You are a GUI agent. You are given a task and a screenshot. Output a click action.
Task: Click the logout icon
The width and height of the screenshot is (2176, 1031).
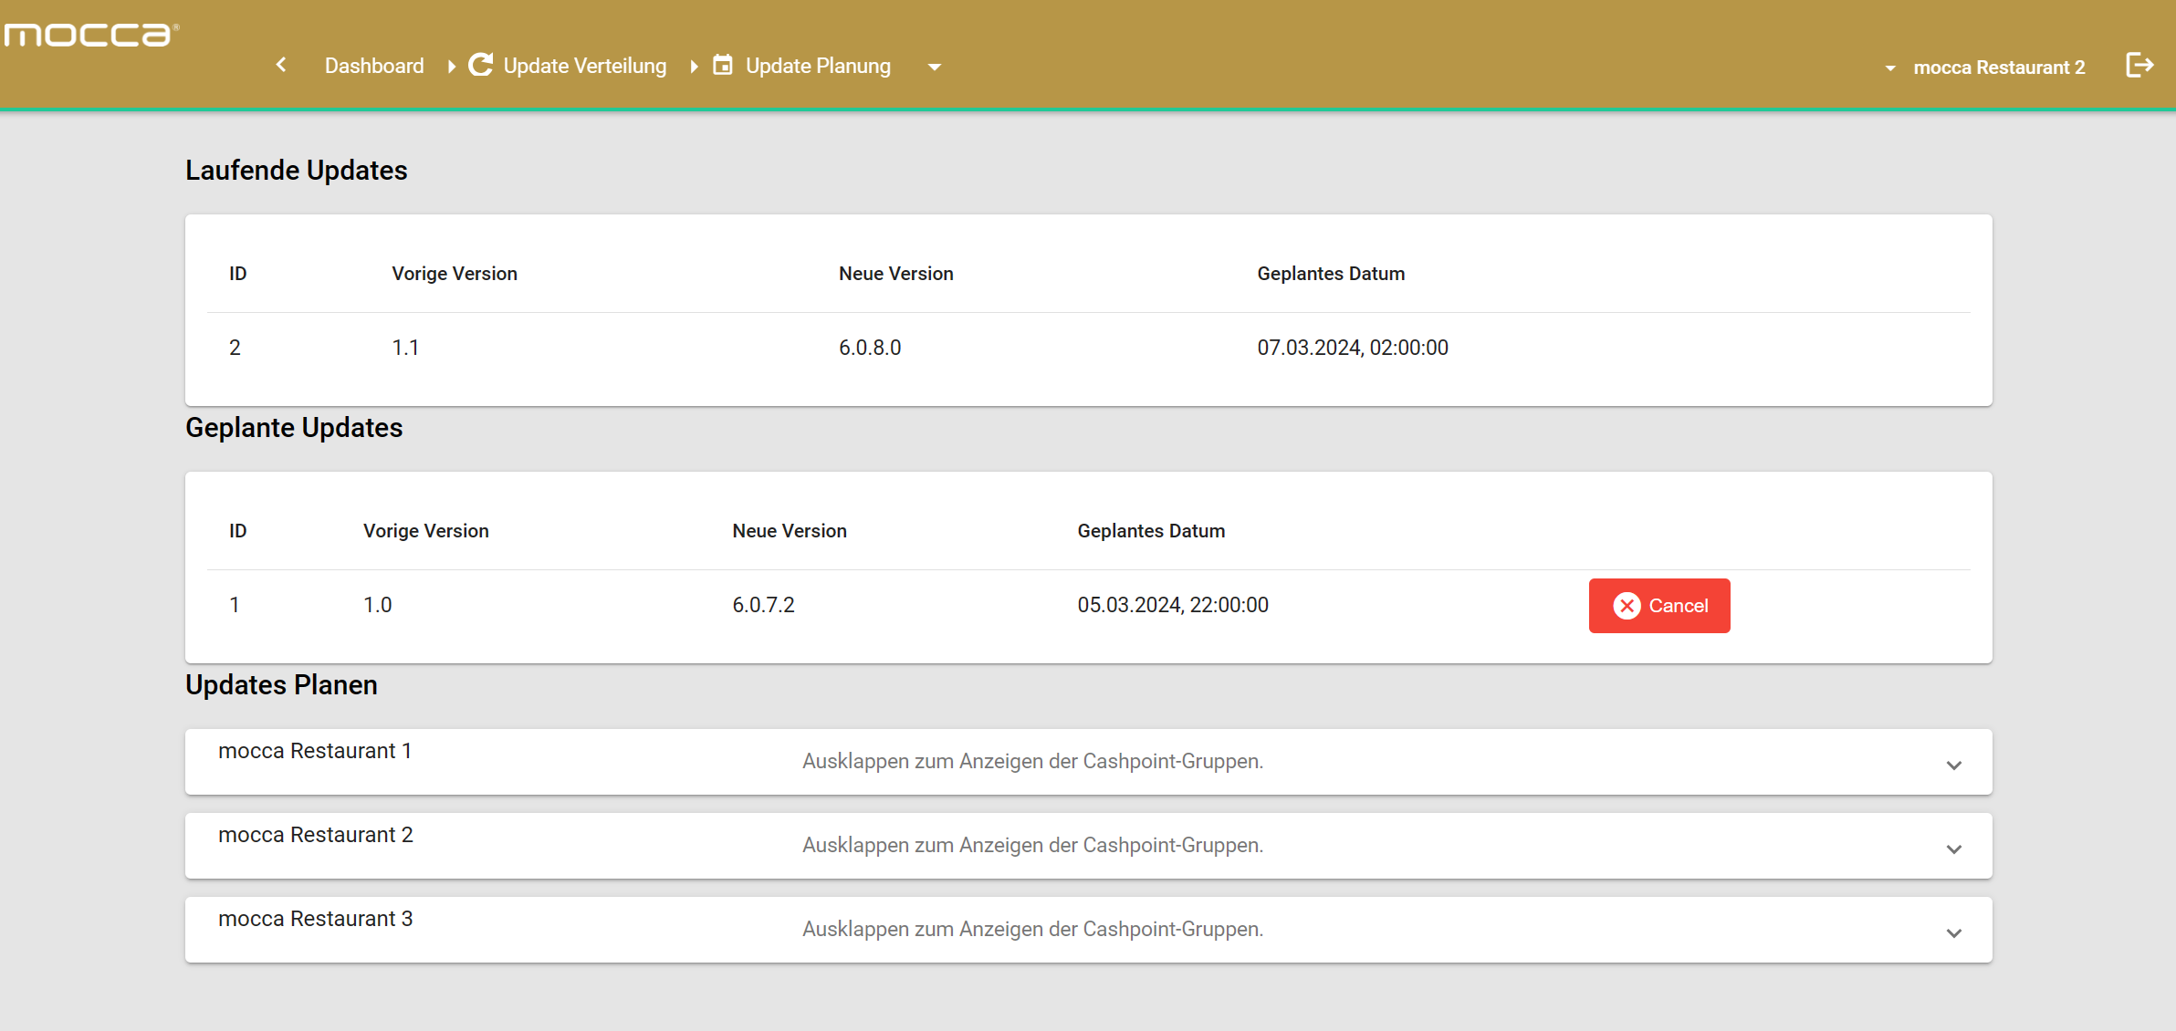2139,65
